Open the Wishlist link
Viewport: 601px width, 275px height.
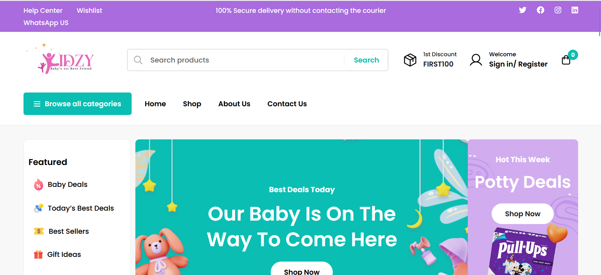tap(89, 11)
